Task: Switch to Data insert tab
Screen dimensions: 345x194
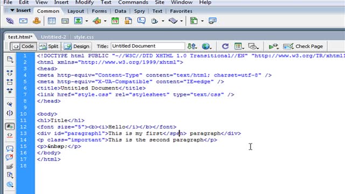Action: [x=120, y=11]
